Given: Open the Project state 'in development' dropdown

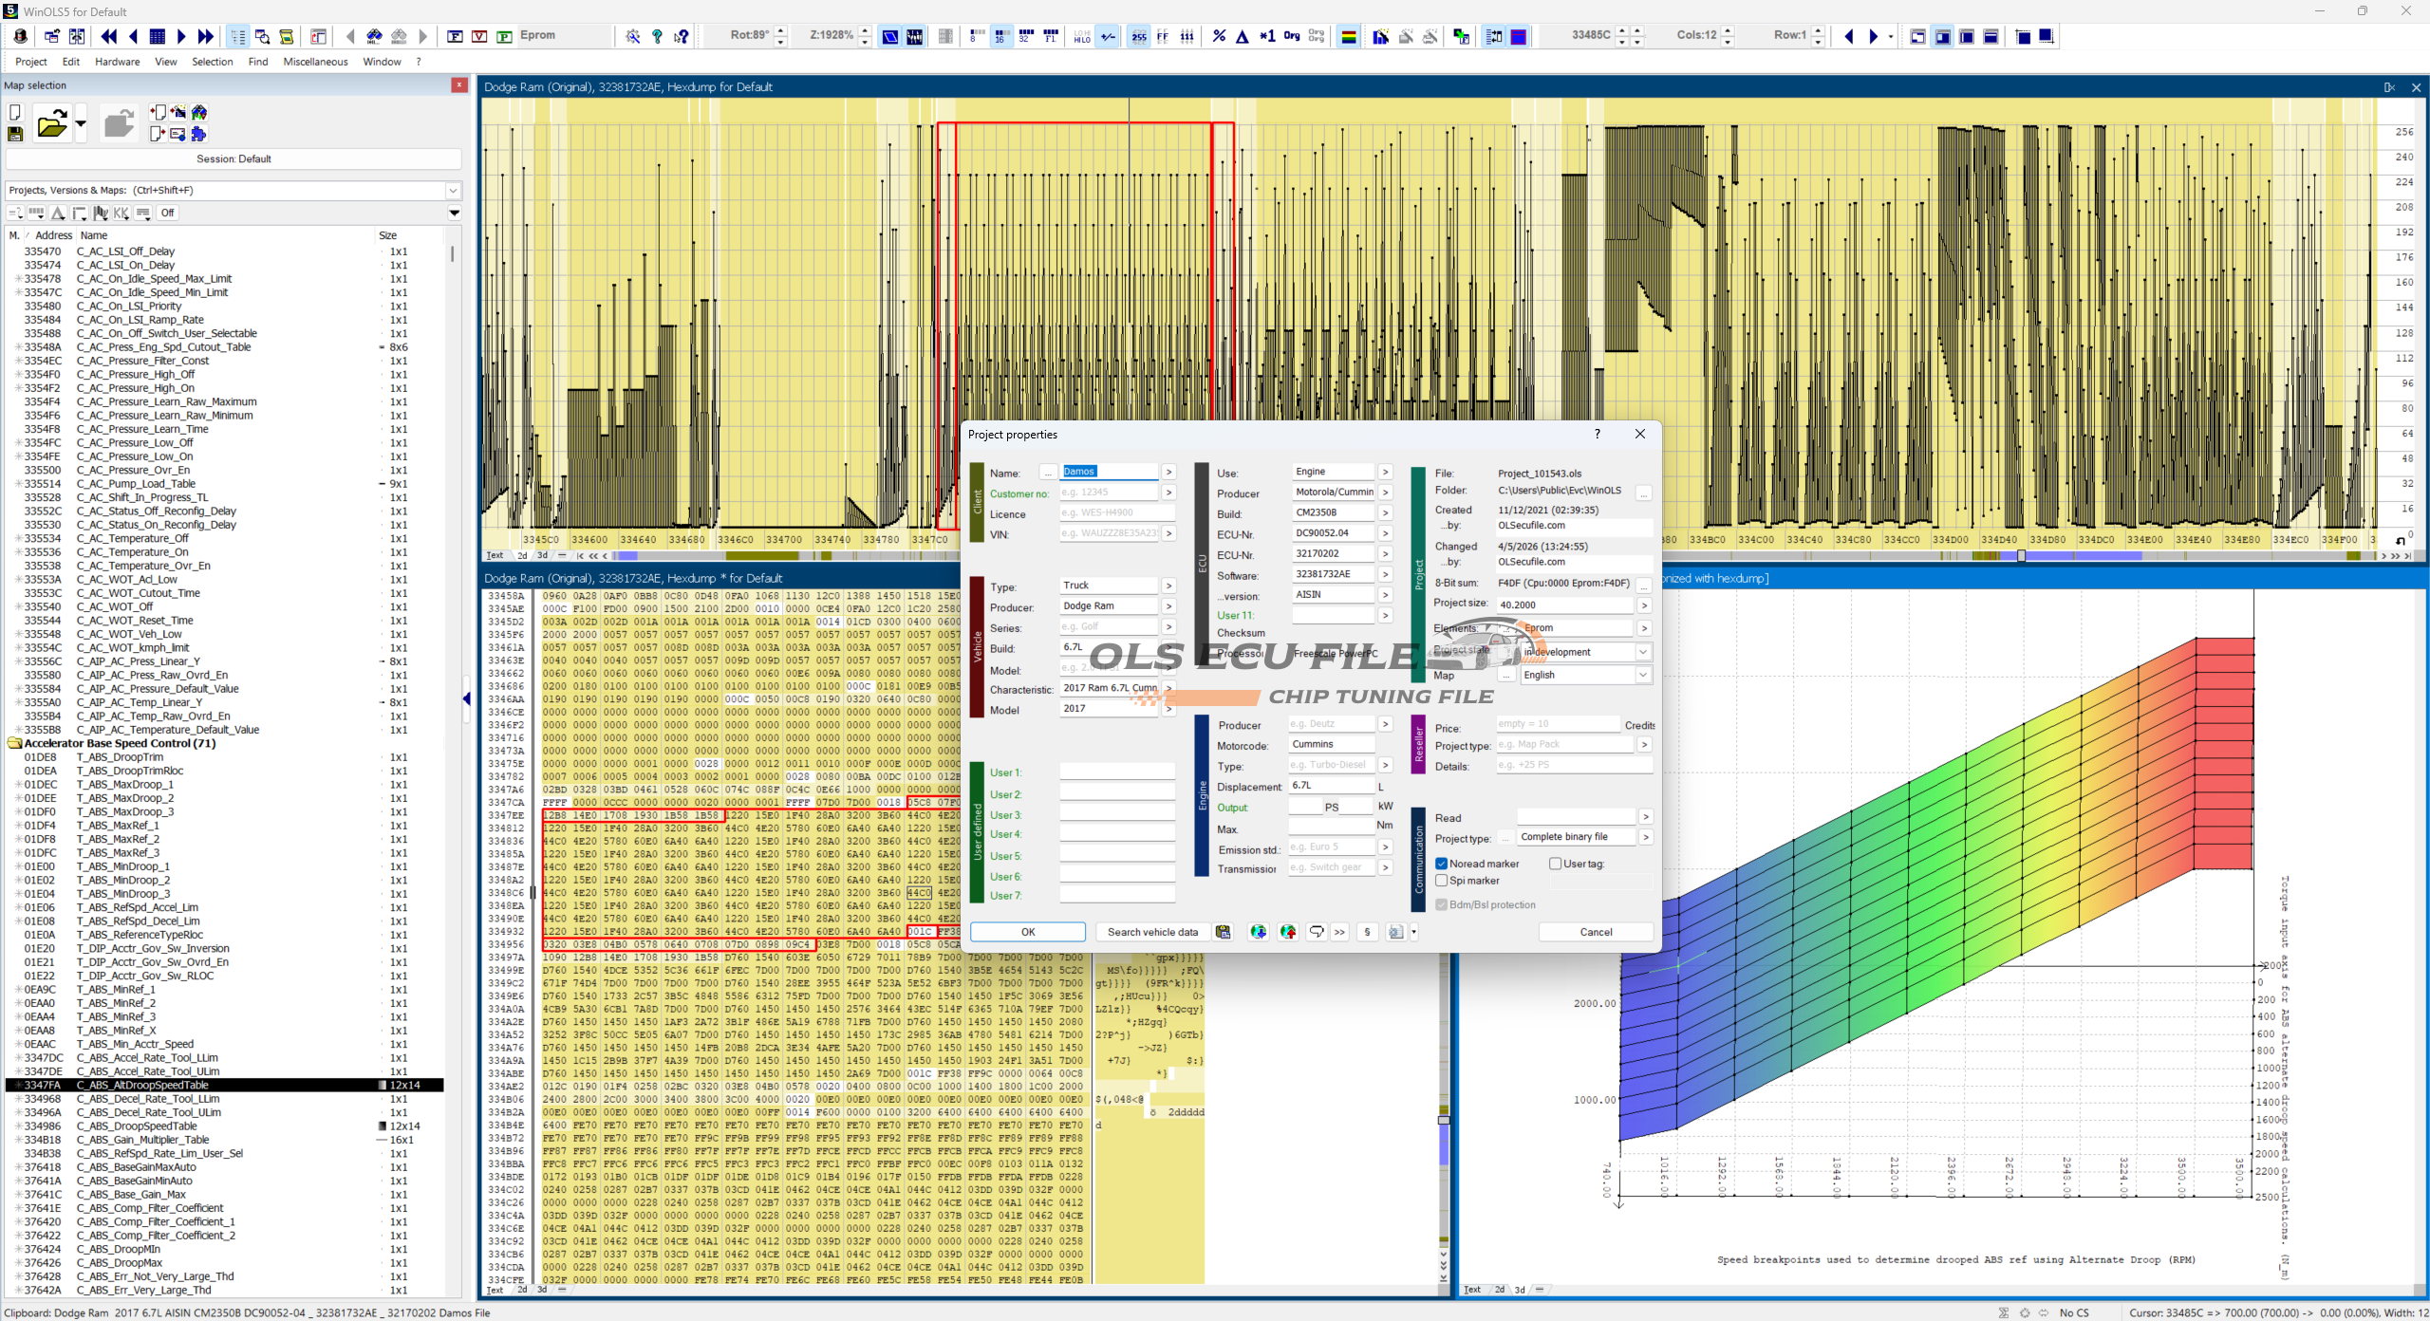Looking at the screenshot, I should [1642, 652].
